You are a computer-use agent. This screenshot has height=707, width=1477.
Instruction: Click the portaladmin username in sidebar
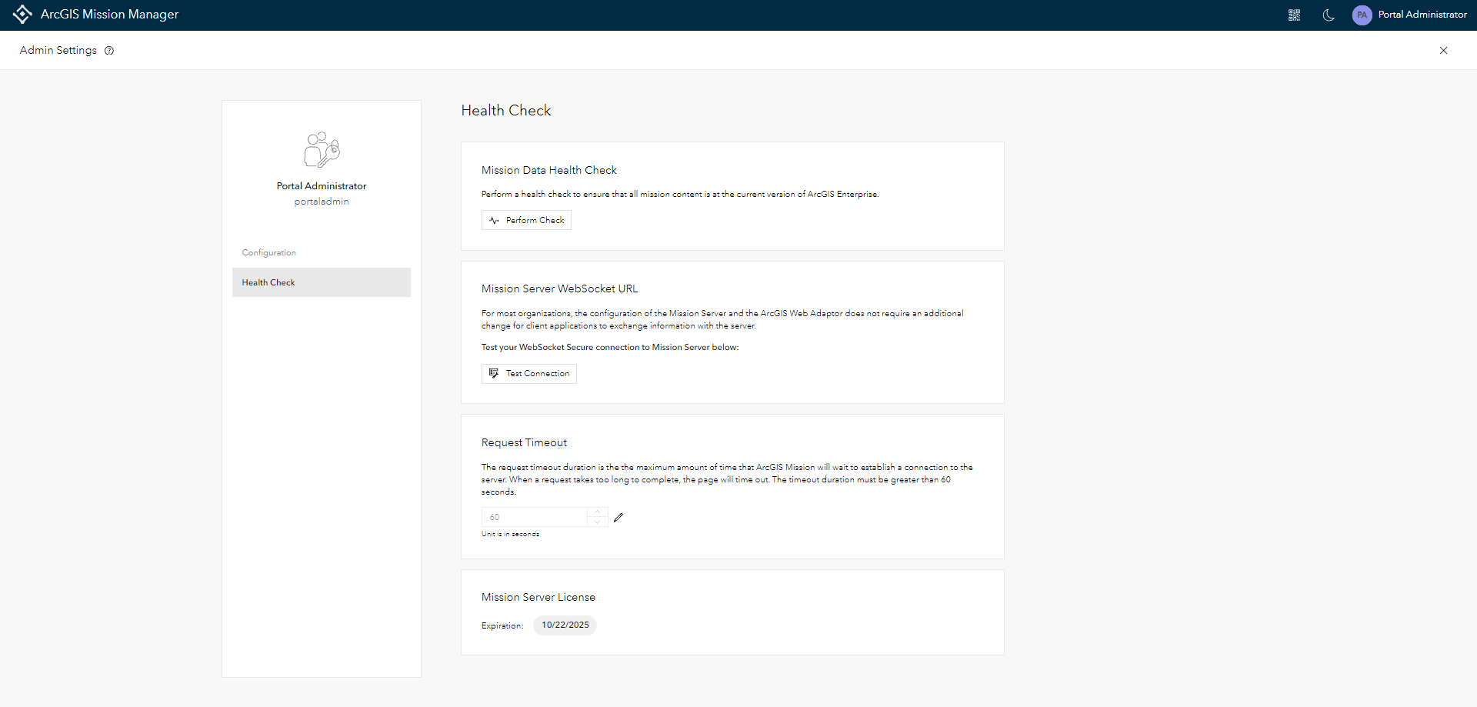pyautogui.click(x=322, y=202)
